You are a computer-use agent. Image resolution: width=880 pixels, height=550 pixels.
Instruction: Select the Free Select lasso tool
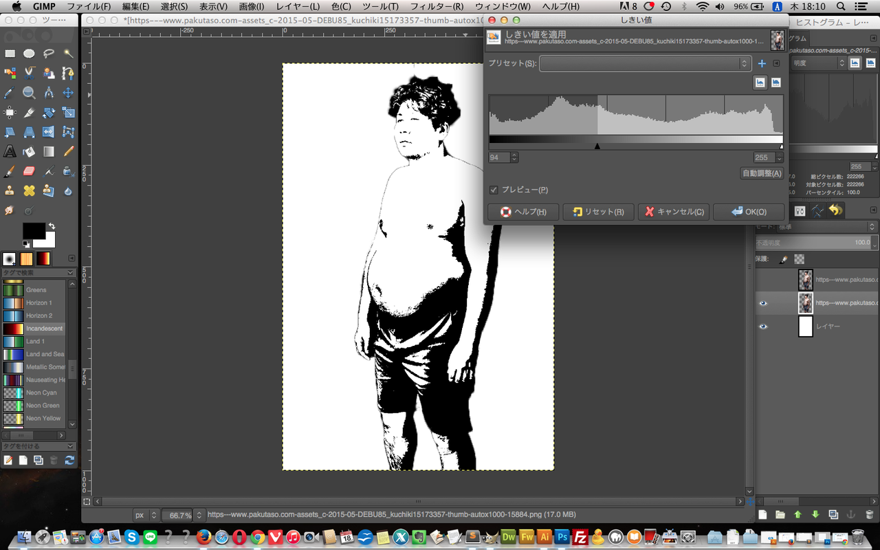pyautogui.click(x=49, y=53)
